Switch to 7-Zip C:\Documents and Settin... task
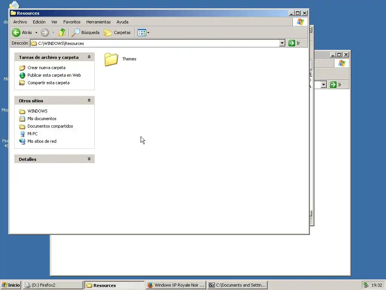Viewport: 386px width, 290px height. pyautogui.click(x=237, y=285)
